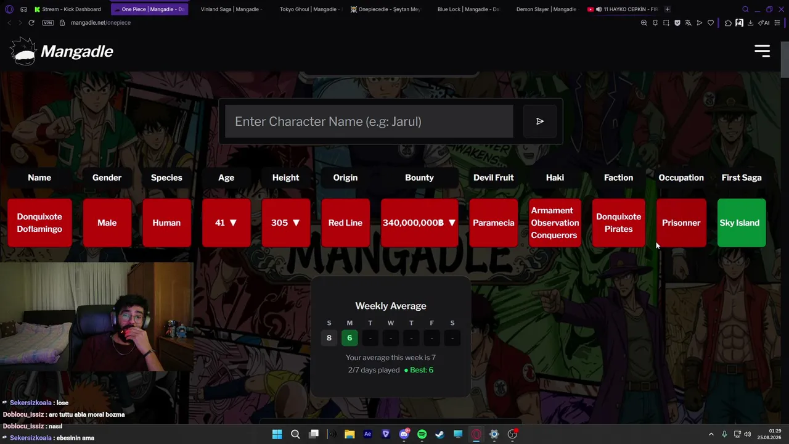Take a snapshot with the browser snapshot icon
This screenshot has width=789, height=444.
tap(666, 23)
